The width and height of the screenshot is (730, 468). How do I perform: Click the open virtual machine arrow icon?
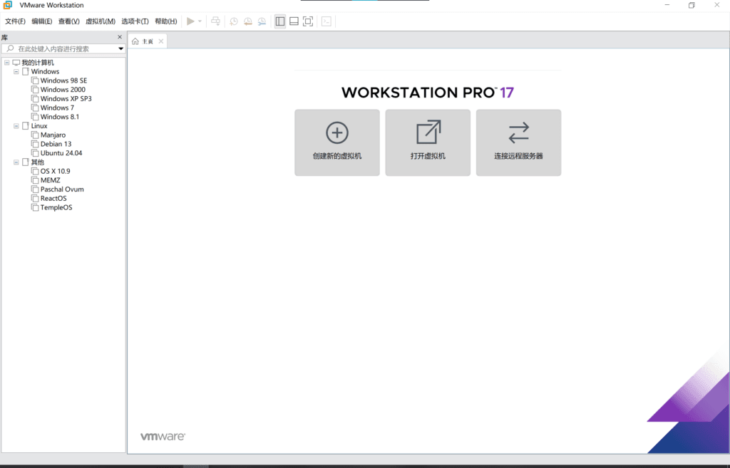click(x=428, y=132)
